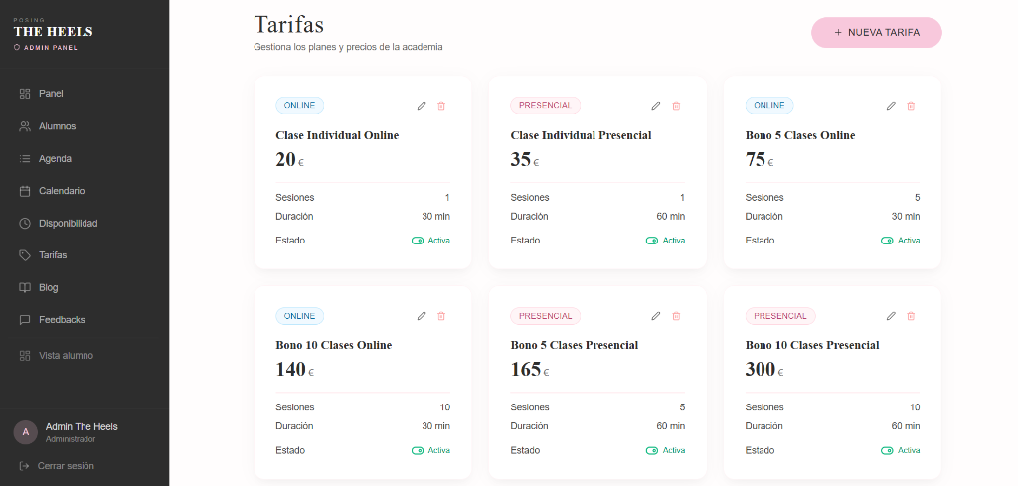Edit the Bono 10 Clases Online tariff
This screenshot has width=1018, height=486.
click(x=422, y=316)
